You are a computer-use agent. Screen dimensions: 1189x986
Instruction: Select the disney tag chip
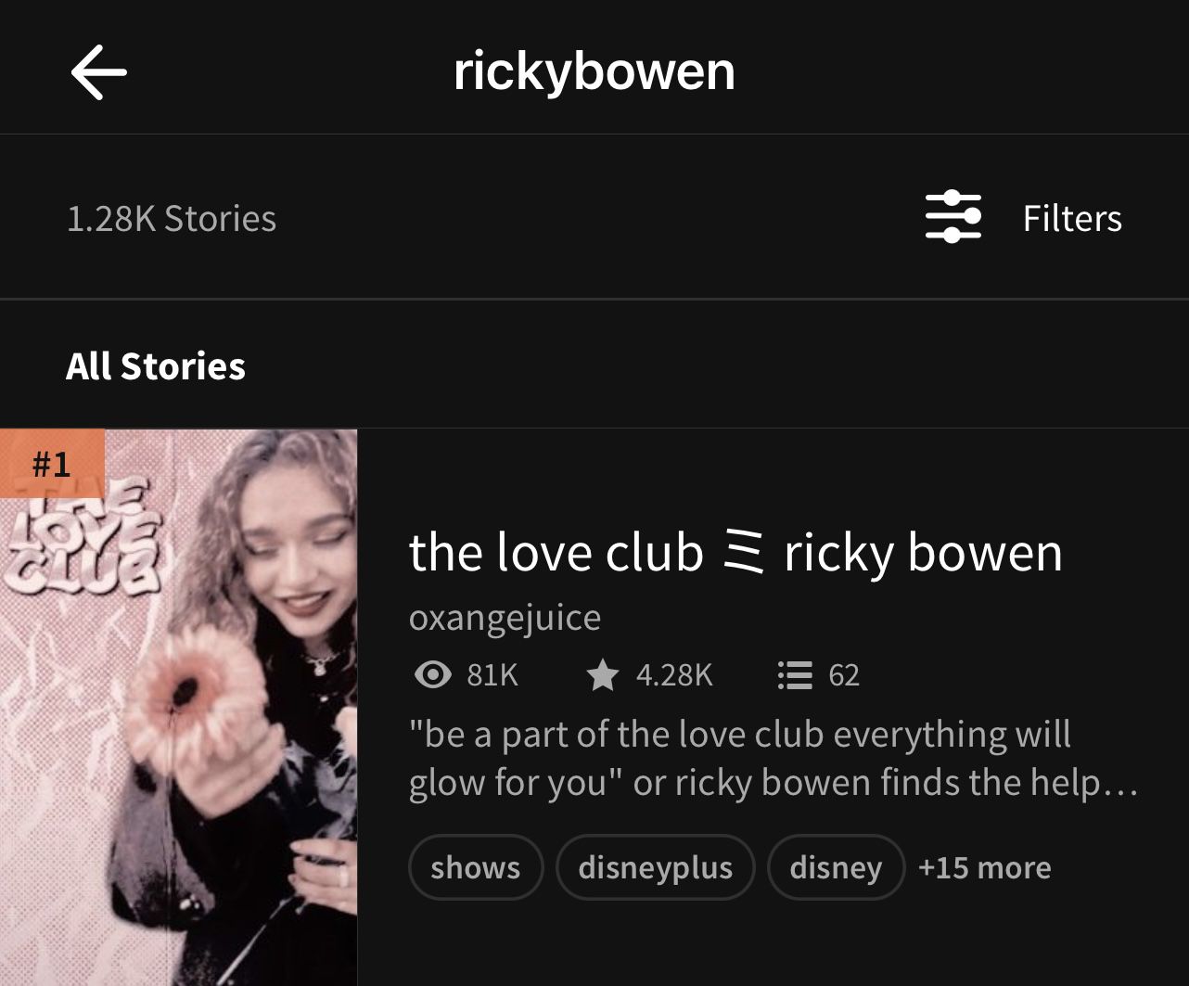[x=836, y=867]
